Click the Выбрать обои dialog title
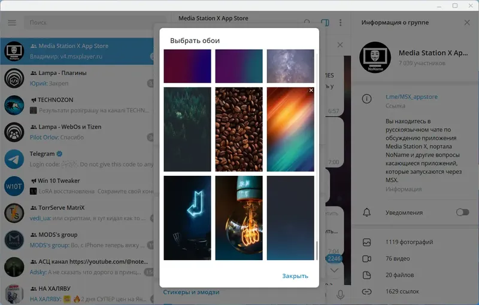 pyautogui.click(x=195, y=41)
